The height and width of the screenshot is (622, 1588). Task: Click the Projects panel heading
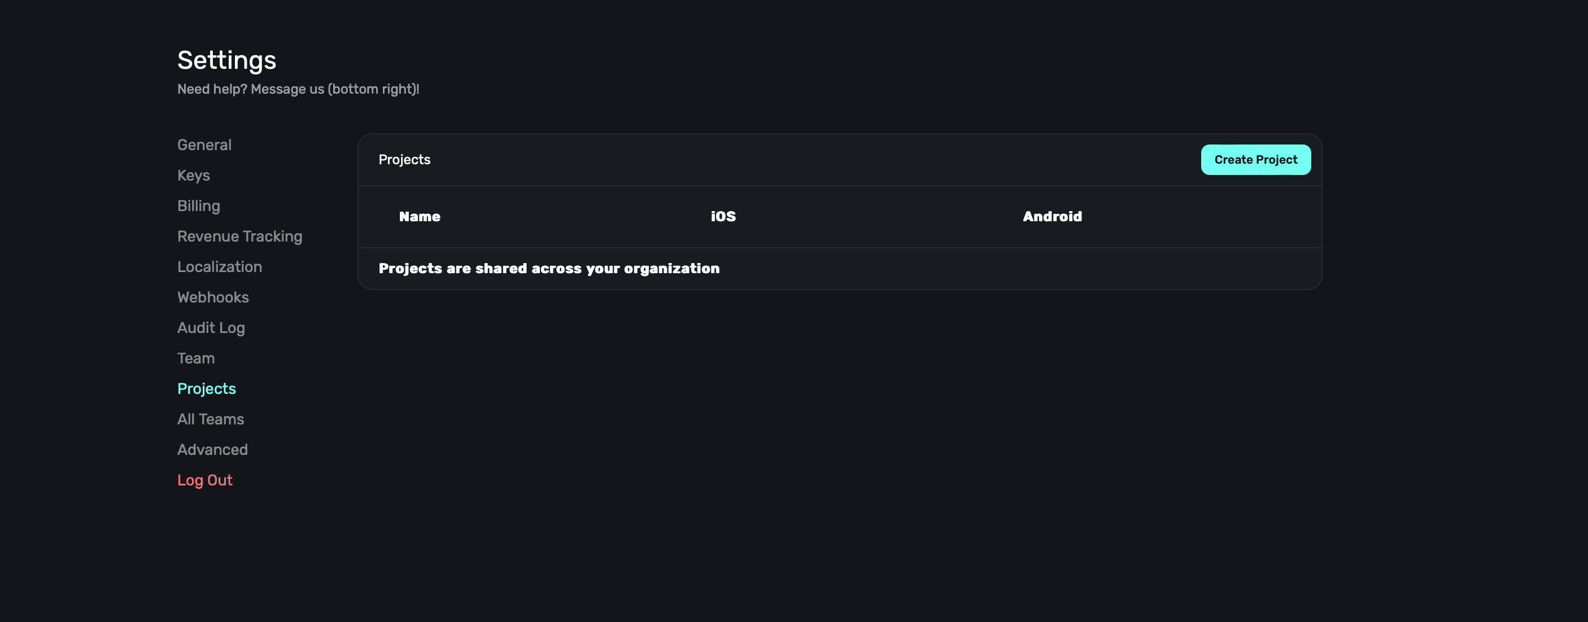404,160
